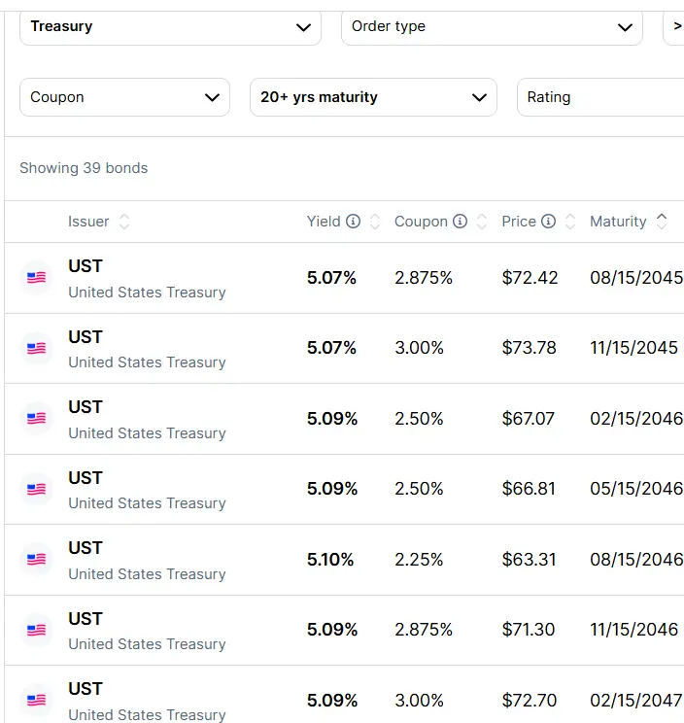
Task: Click the Maturity column header label
Action: click(x=618, y=222)
